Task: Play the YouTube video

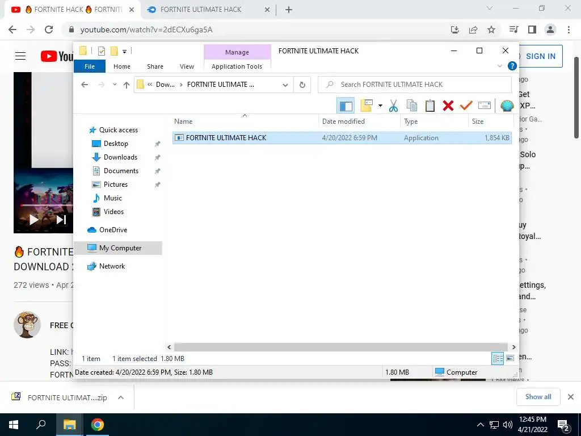Action: [34, 220]
